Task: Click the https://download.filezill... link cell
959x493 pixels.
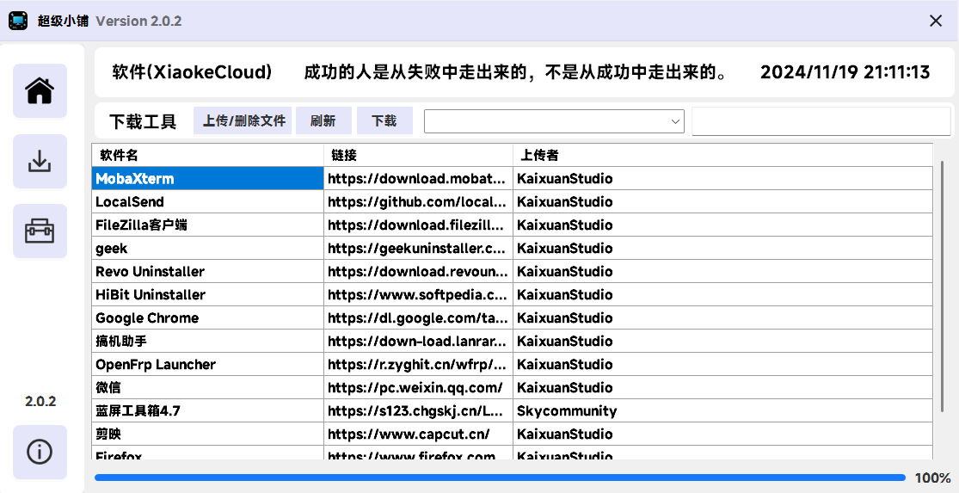Action: [418, 225]
